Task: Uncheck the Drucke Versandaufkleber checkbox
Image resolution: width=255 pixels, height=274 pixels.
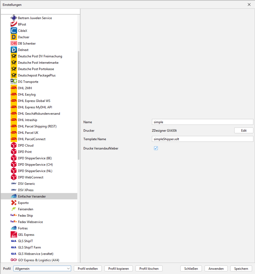Action: click(156, 148)
